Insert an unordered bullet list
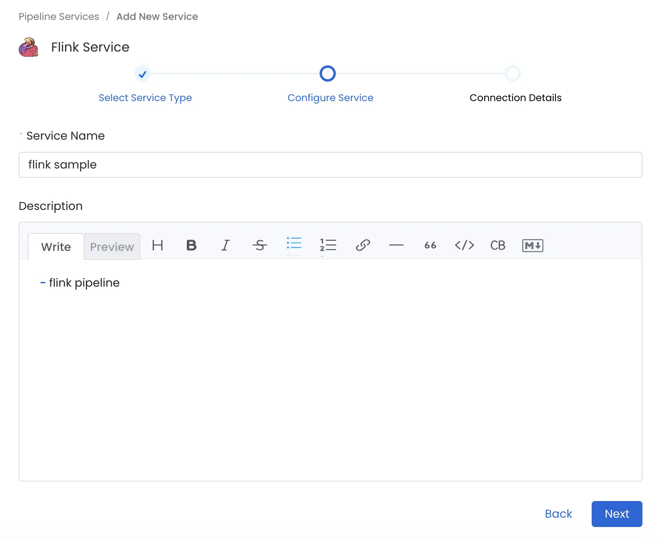 pyautogui.click(x=294, y=244)
